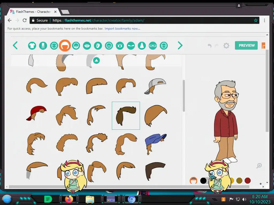Viewport: 274px width, 205px height.
Task: Click the orange hair color part icon
Action: (193, 181)
